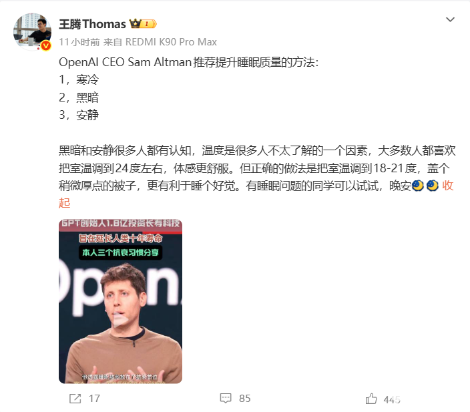Click the level I badge beside crown
The width and height of the screenshot is (470, 412).
coord(149,23)
